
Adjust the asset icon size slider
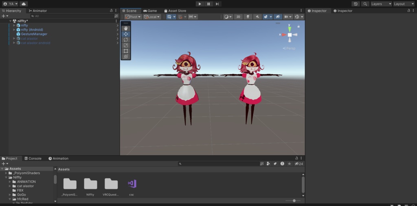click(293, 201)
